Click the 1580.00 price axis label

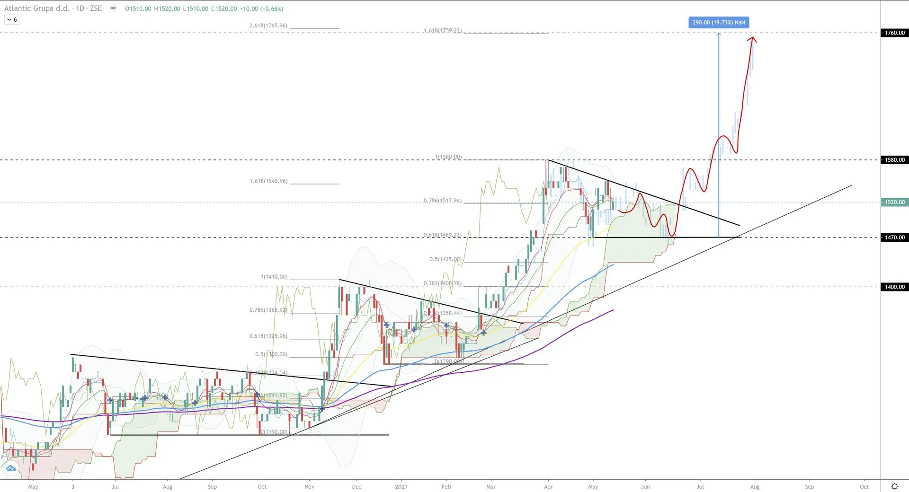895,160
